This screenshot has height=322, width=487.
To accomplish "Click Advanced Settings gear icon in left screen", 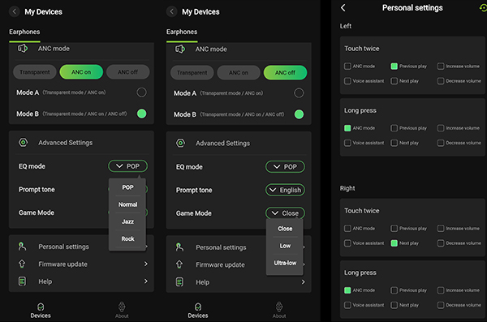I will pos(23,143).
